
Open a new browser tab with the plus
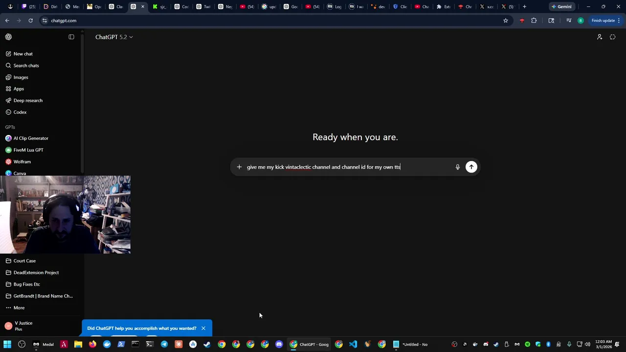point(524,7)
